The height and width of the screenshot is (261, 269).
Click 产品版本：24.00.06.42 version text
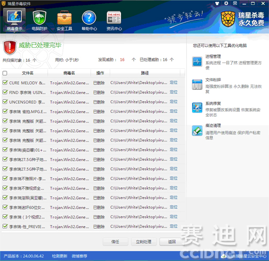coord(24,256)
